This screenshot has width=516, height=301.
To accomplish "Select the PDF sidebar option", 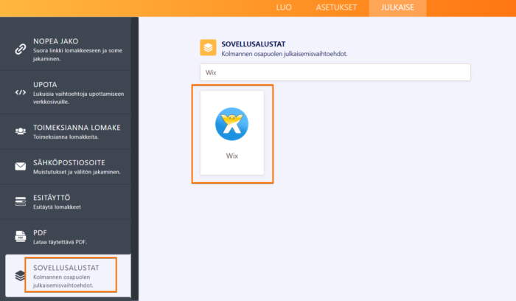I will click(66, 237).
